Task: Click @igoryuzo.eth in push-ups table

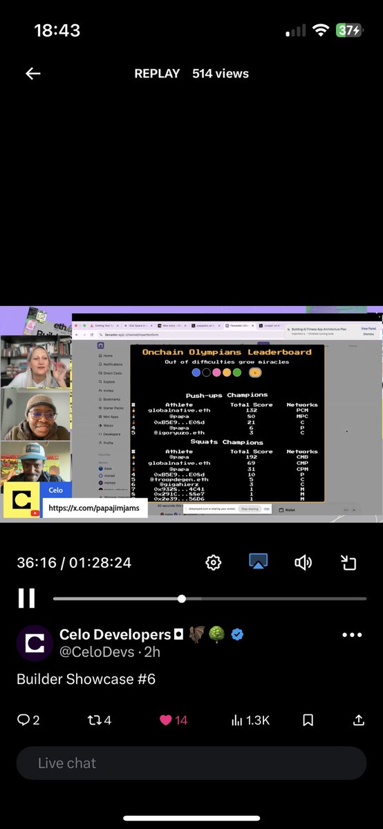Action: 179,432
